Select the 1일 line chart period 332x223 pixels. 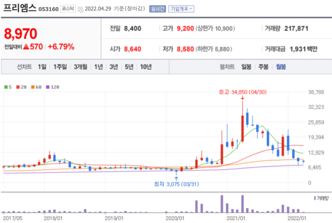tap(42, 67)
